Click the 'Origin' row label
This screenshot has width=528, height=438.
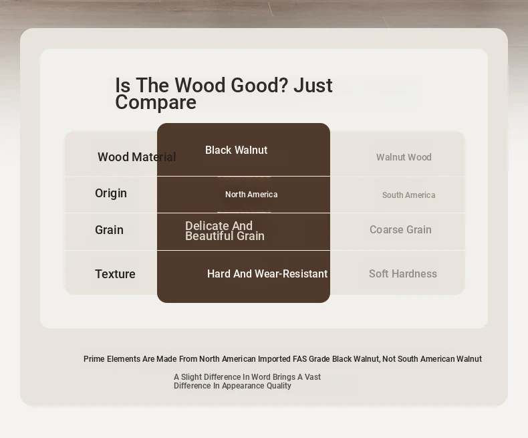(x=111, y=193)
